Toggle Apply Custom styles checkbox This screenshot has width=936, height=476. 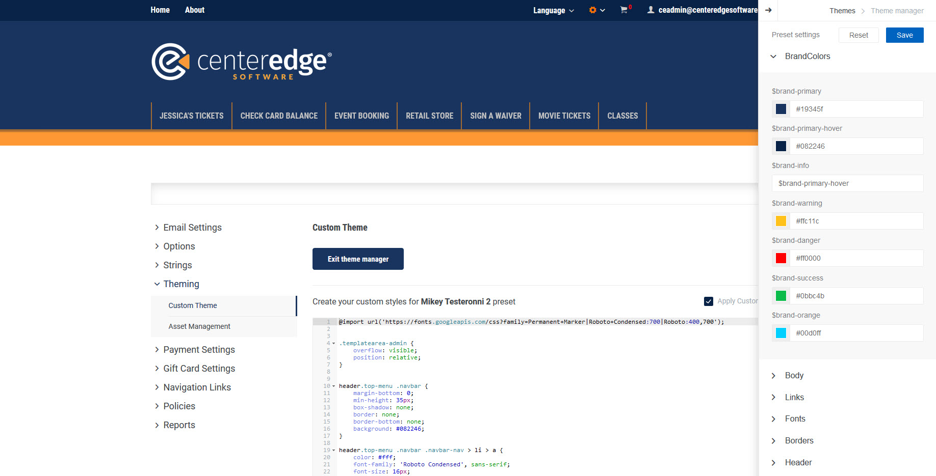709,301
